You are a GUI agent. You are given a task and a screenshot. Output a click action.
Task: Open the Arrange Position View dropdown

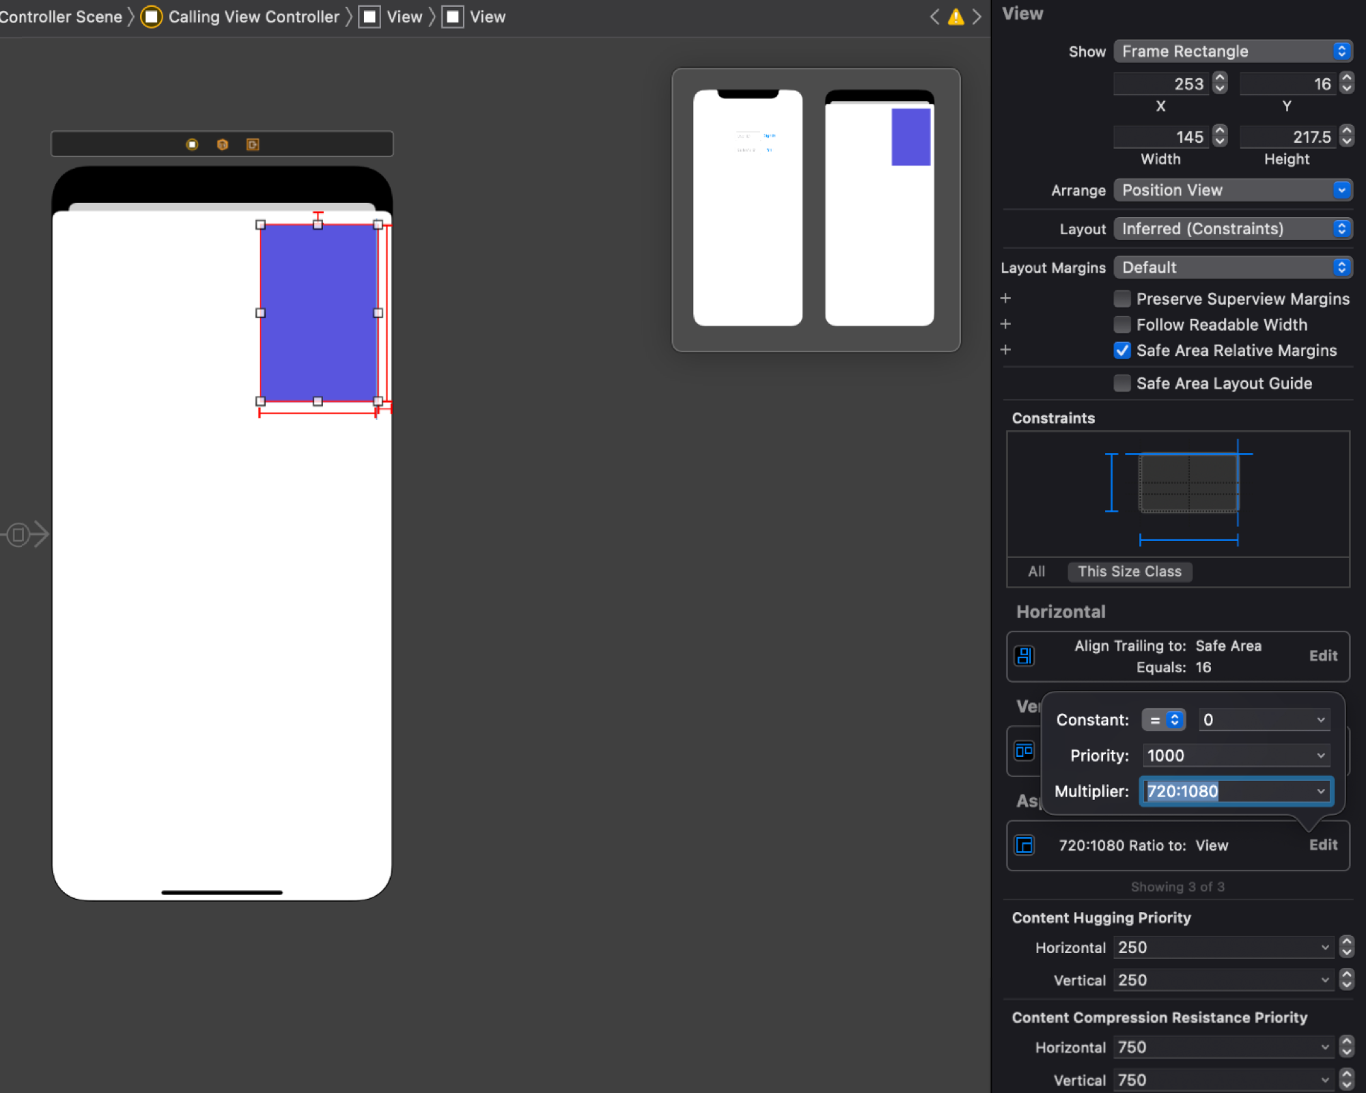(x=1233, y=190)
